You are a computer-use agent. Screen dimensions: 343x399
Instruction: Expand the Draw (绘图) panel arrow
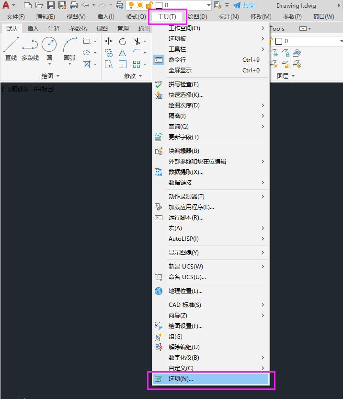click(58, 76)
